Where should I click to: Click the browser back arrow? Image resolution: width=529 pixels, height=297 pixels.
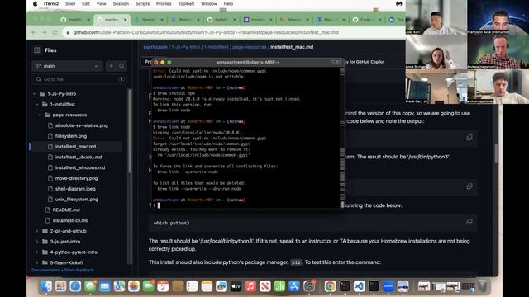coord(34,32)
